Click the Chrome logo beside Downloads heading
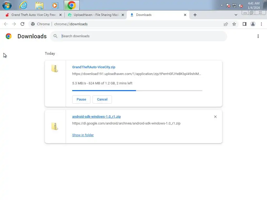Image resolution: width=267 pixels, height=200 pixels. [x=9, y=36]
